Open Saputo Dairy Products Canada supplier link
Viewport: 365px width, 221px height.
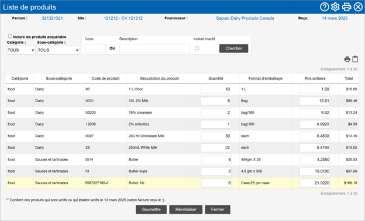click(x=245, y=18)
